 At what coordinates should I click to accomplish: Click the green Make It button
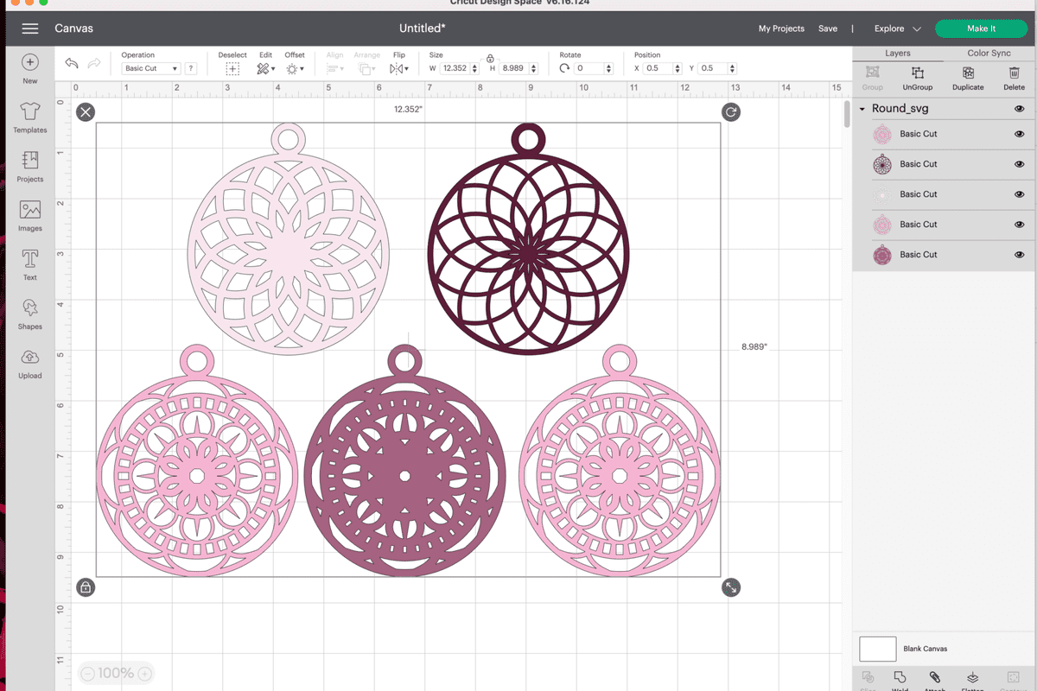pyautogui.click(x=981, y=29)
